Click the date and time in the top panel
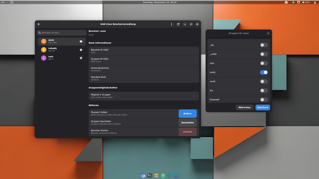319x179 pixels. click(159, 2)
